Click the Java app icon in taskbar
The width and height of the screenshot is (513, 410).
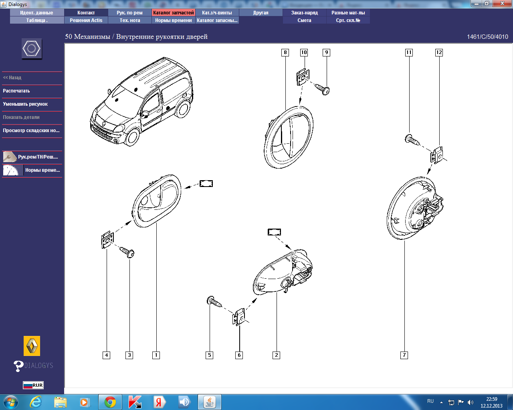(209, 402)
